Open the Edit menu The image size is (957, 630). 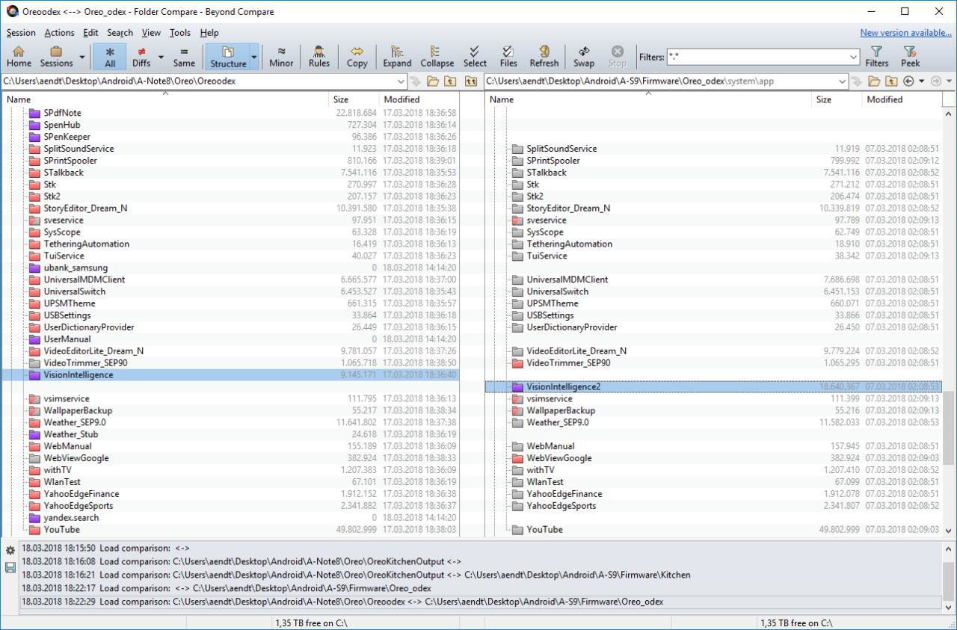[x=90, y=33]
